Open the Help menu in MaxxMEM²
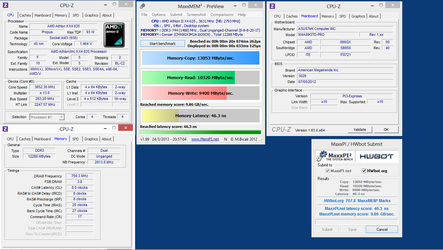The image size is (443, 250). [x=242, y=15]
